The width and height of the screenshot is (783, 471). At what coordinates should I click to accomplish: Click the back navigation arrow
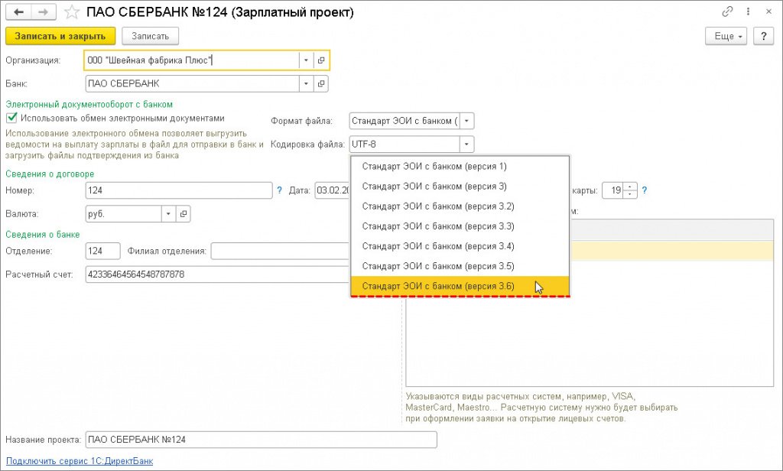click(x=18, y=12)
